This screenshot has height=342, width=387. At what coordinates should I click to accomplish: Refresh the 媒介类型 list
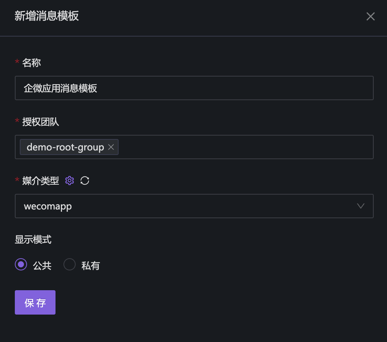pyautogui.click(x=85, y=181)
